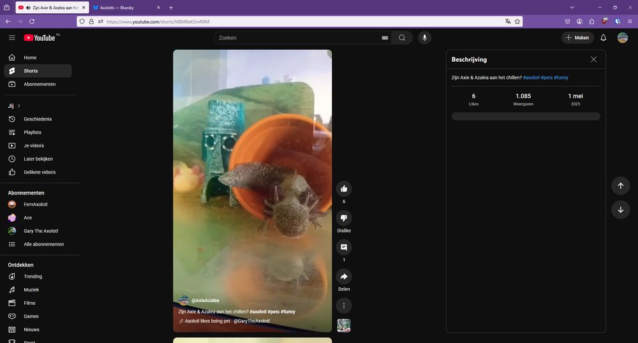Screen dimensions: 638x343
Task: Open the sound link Axolotl likes being pet
Action: click(227, 321)
